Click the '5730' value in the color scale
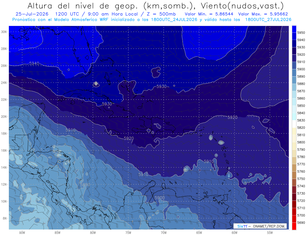The image size is (306, 236). [301, 193]
